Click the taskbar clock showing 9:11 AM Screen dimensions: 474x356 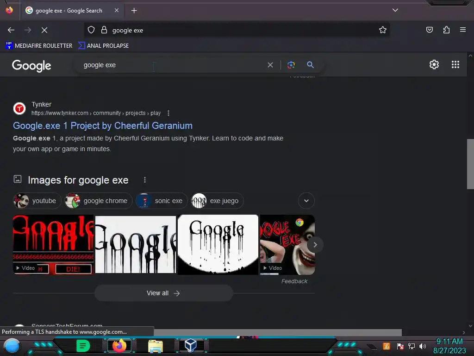(449, 346)
